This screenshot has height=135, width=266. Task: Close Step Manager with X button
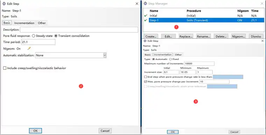click(262, 3)
